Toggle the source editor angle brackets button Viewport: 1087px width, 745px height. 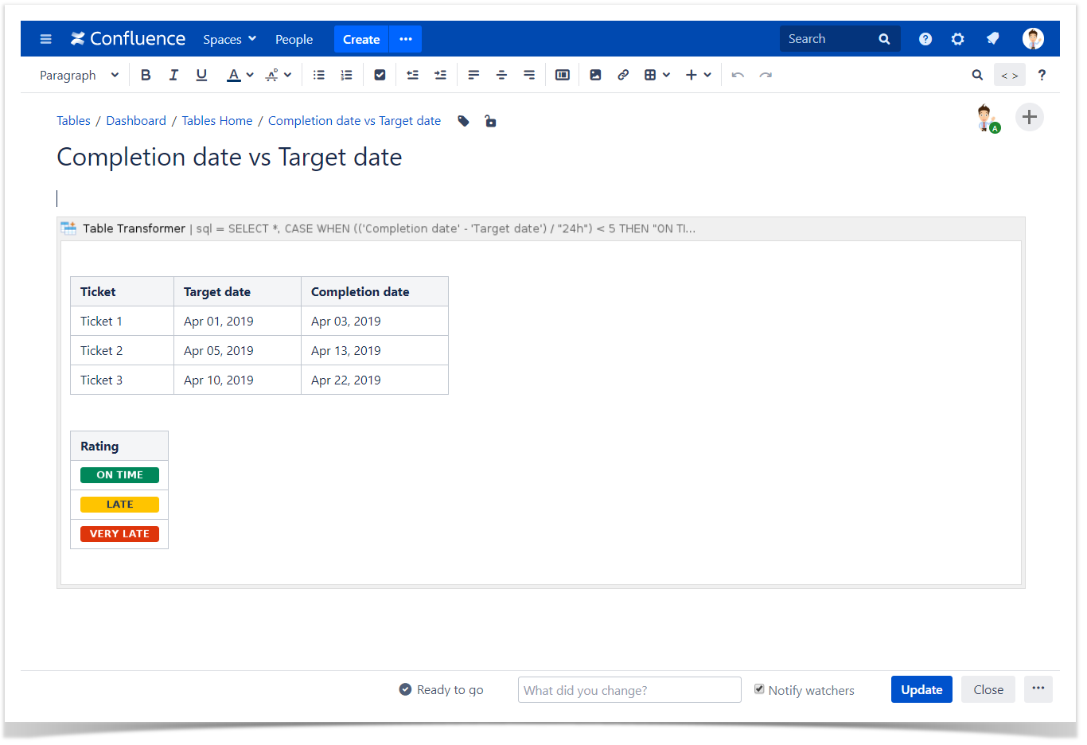[x=1009, y=75]
